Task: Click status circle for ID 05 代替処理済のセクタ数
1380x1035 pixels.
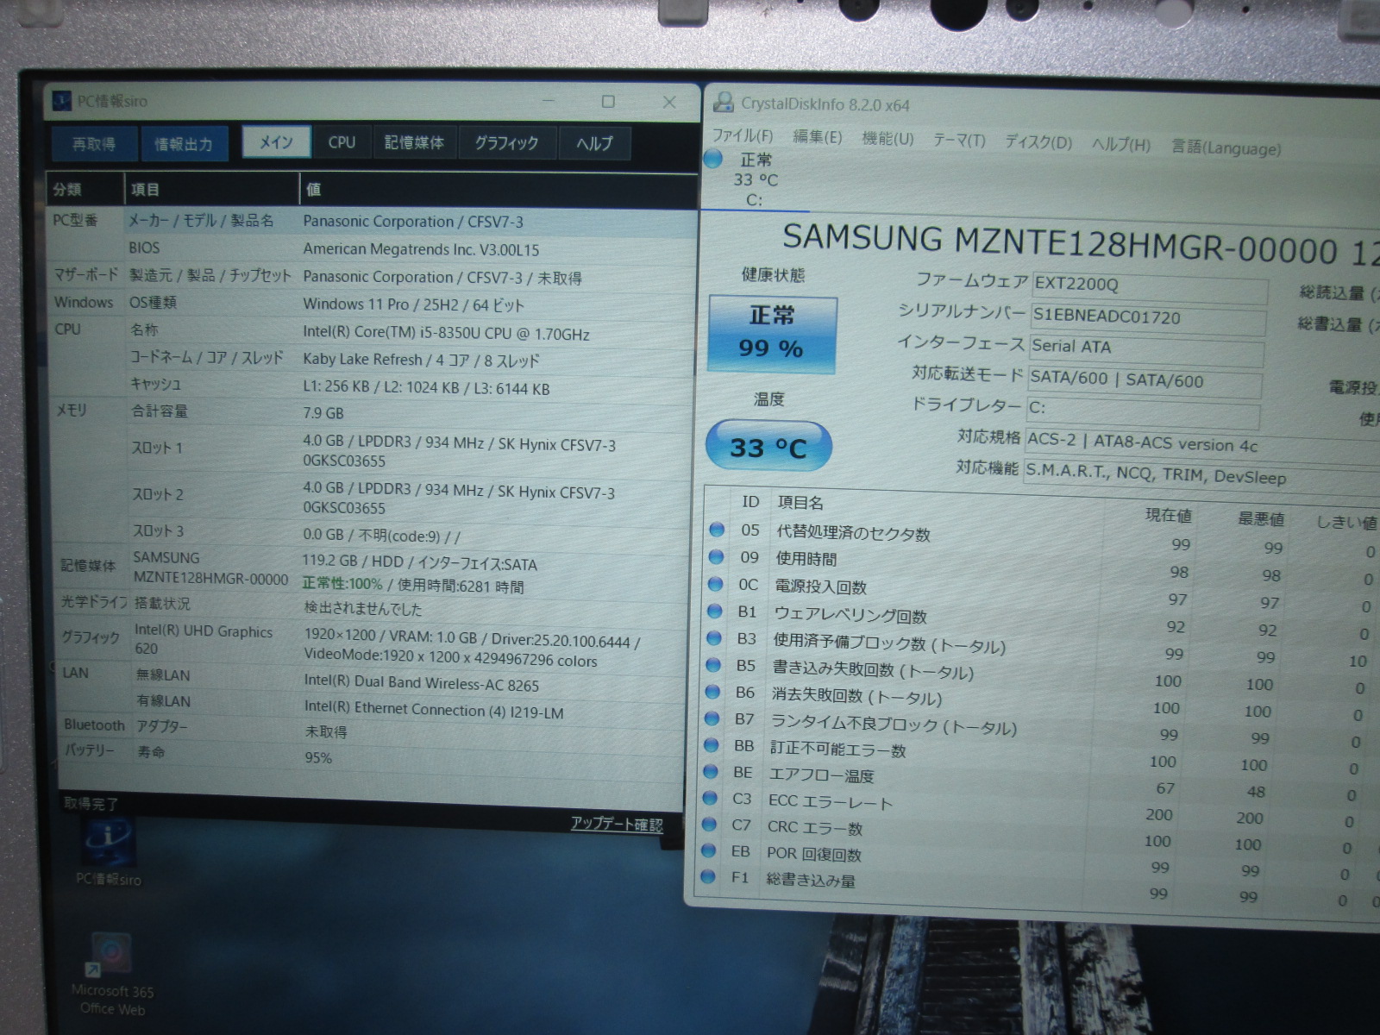Action: (717, 530)
